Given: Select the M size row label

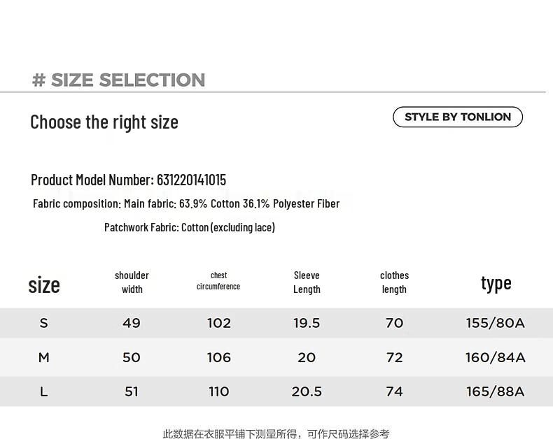Looking at the screenshot, I should pyautogui.click(x=43, y=358).
